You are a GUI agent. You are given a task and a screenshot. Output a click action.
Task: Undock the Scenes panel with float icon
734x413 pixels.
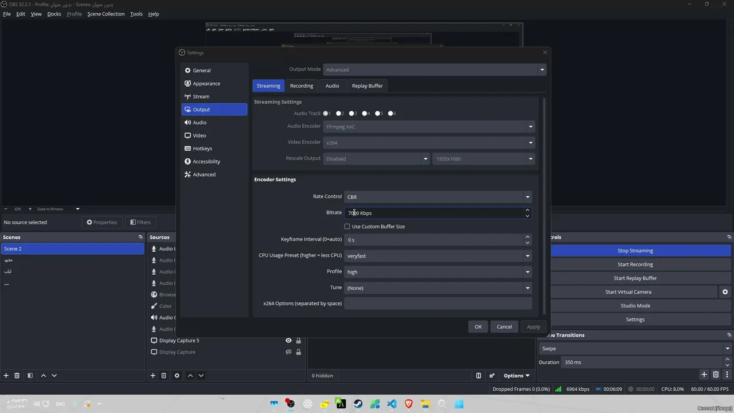pyautogui.click(x=140, y=237)
